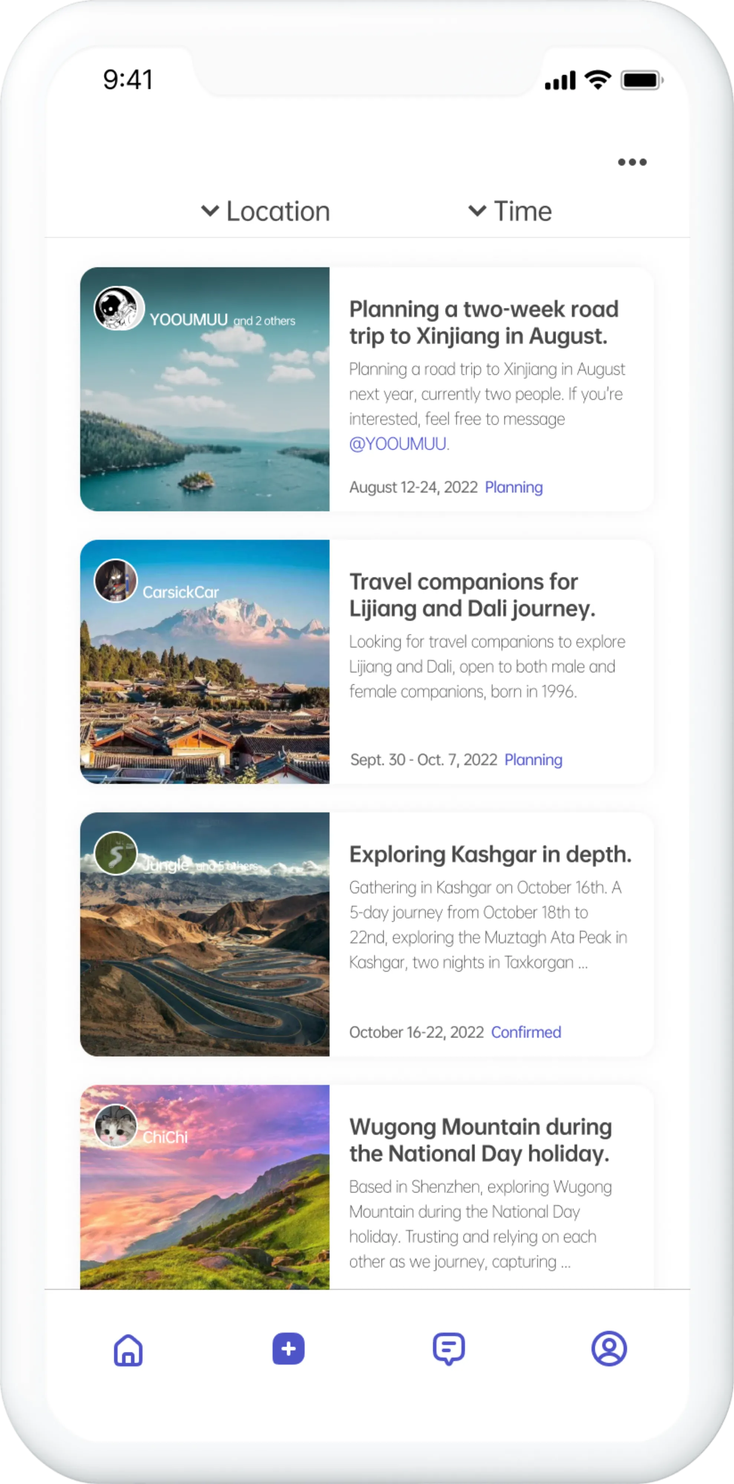Tap the more options ellipsis icon
This screenshot has width=734, height=1484.
(x=632, y=162)
